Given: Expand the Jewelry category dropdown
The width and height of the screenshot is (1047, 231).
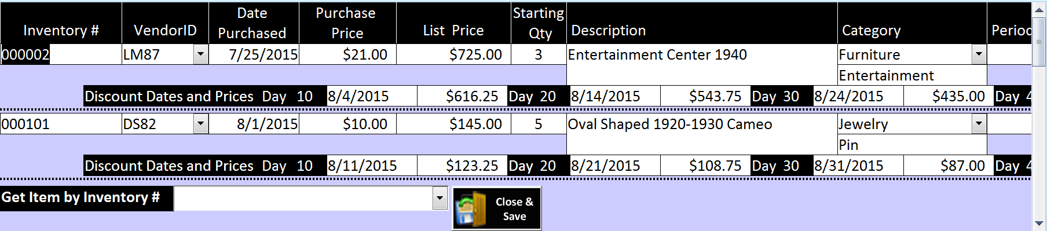Looking at the screenshot, I should tap(979, 124).
